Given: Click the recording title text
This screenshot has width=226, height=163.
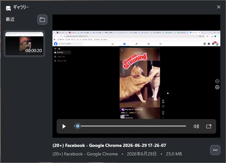Looking at the screenshot, I should pyautogui.click(x=109, y=145).
